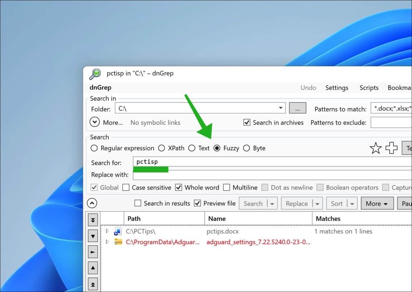Click the C:\ProgramData\Adguar... path text
Screen dimensions: 412x292
click(x=163, y=242)
